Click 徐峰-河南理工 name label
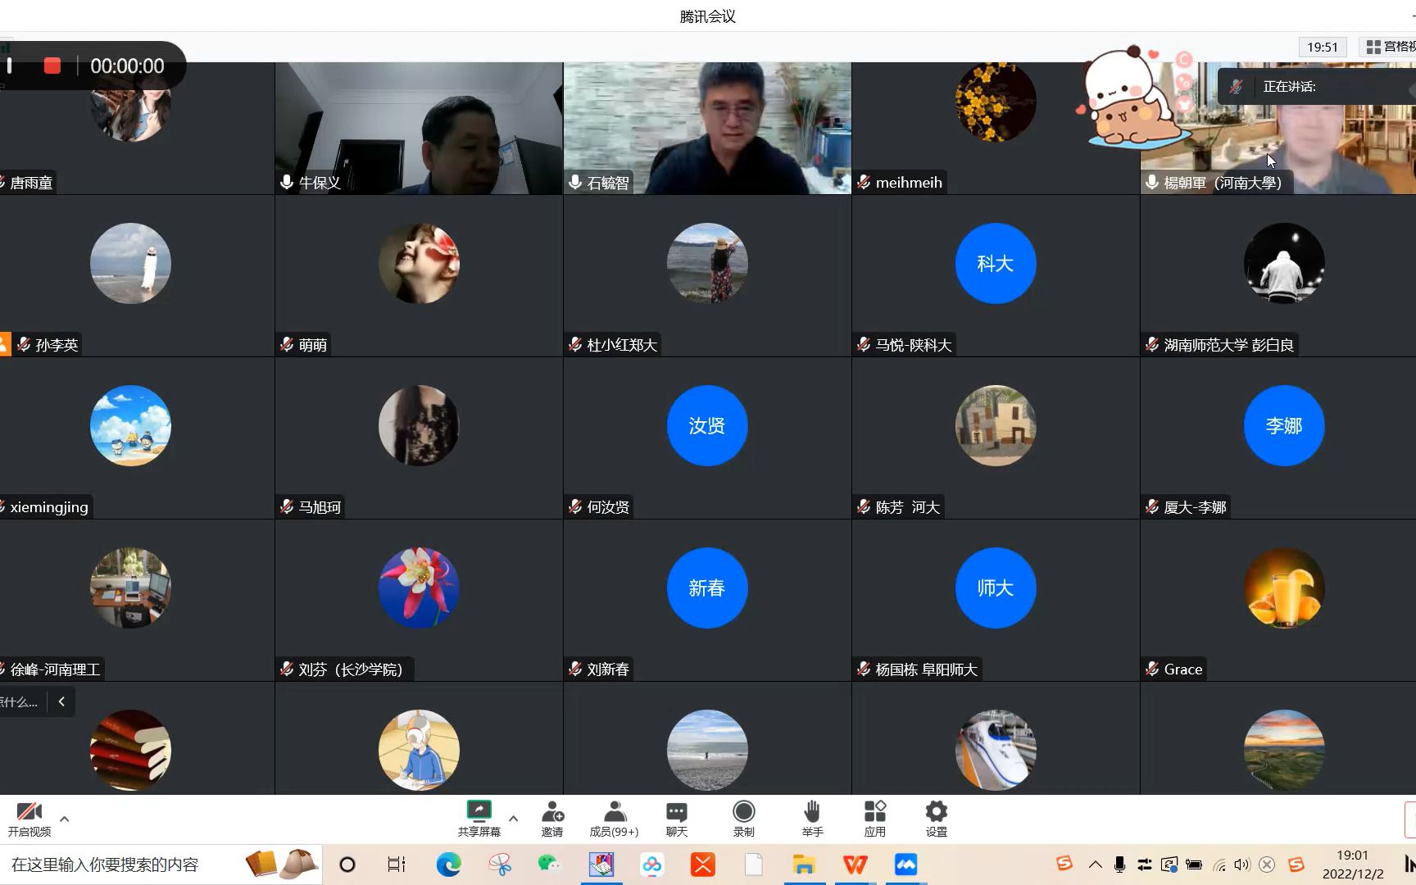This screenshot has height=885, width=1416. (x=55, y=669)
